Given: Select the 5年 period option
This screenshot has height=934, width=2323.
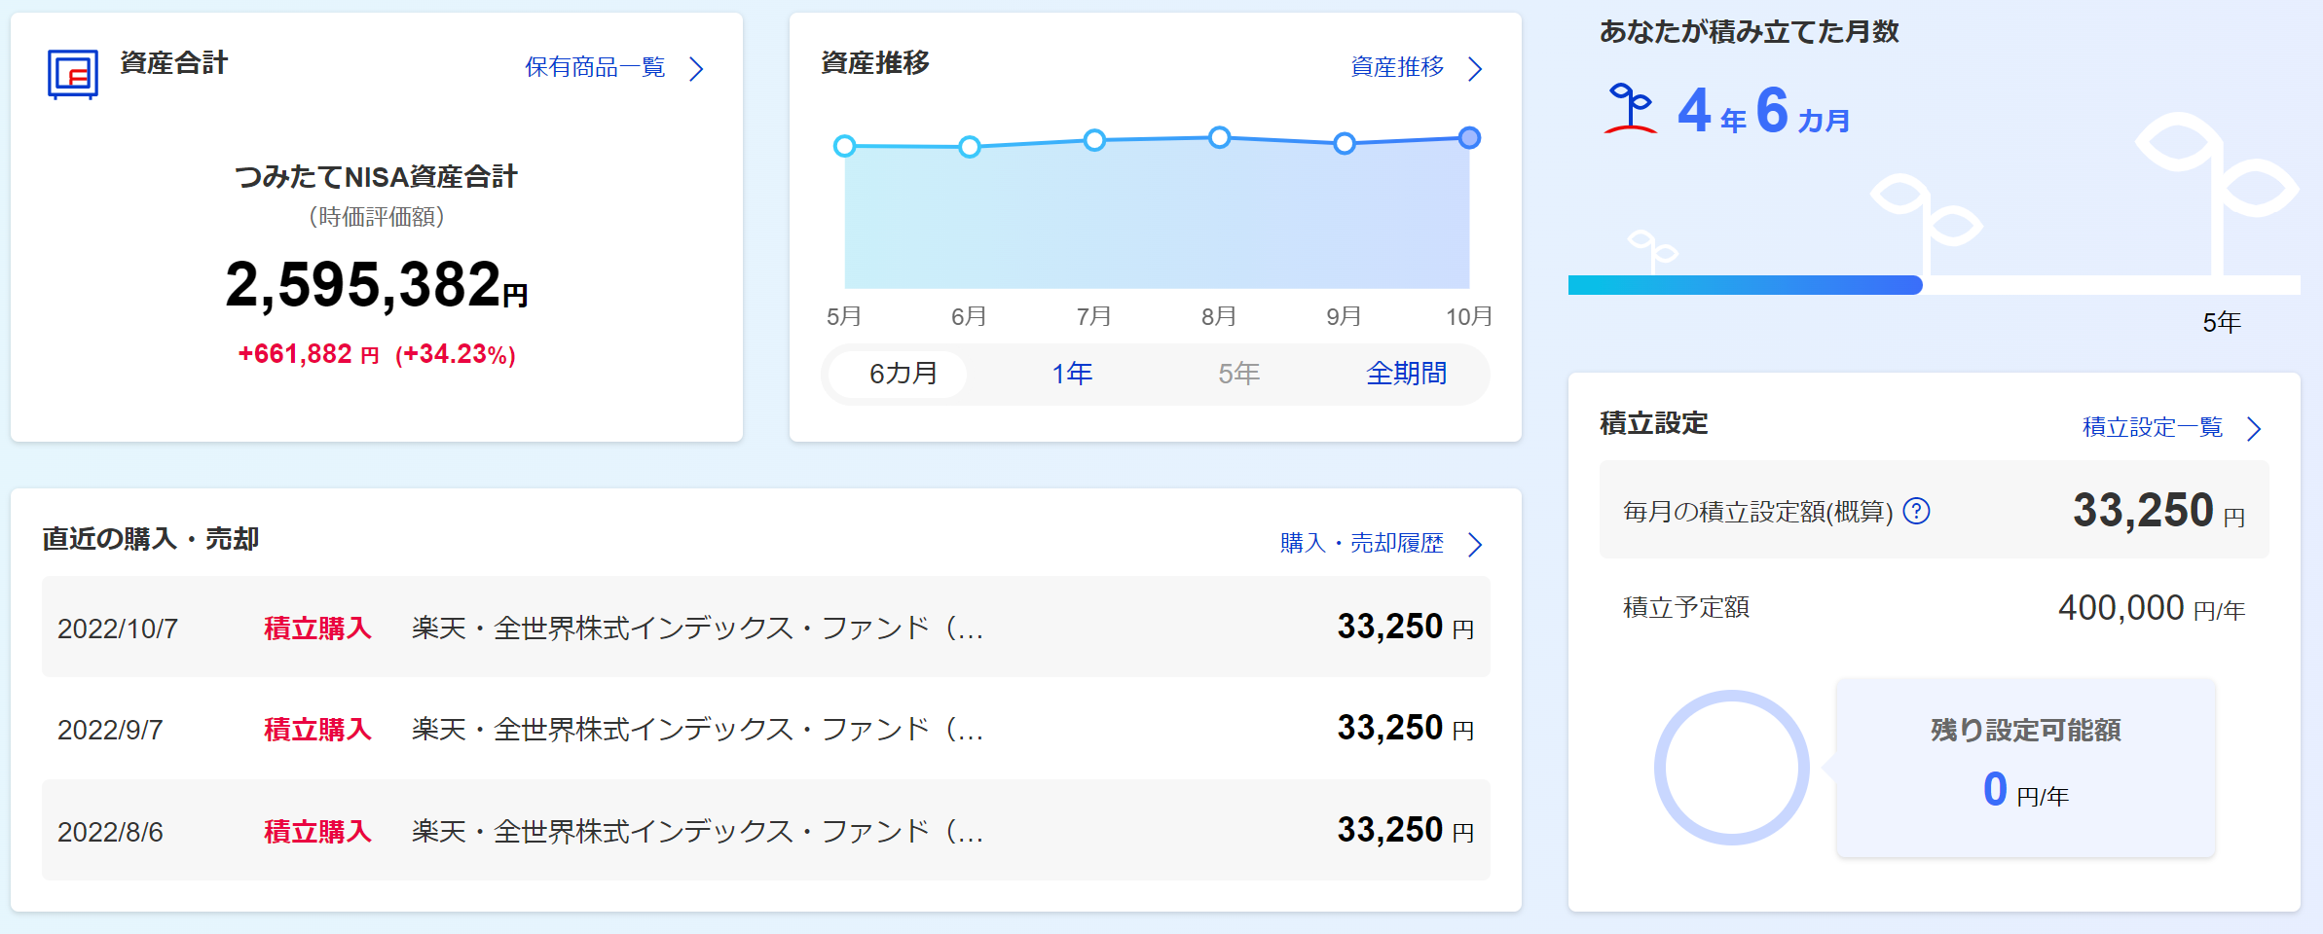Looking at the screenshot, I should pos(1238,374).
